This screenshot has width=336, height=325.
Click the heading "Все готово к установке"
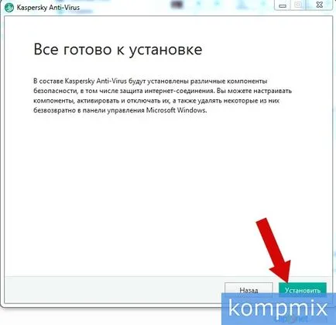(x=118, y=50)
